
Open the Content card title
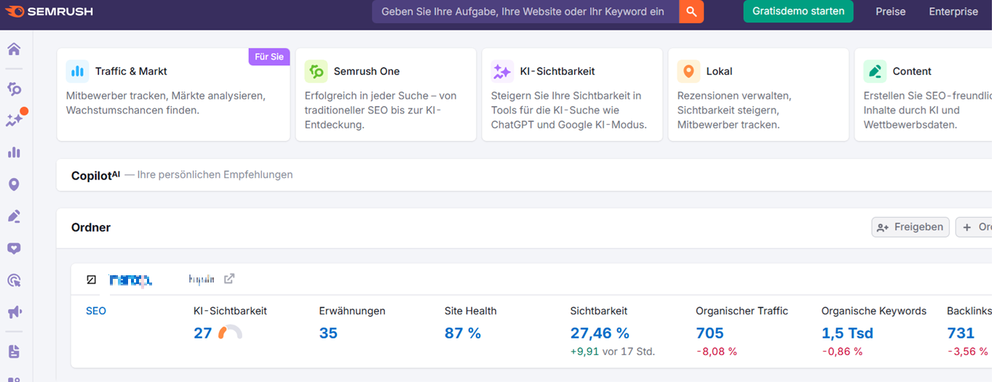(x=912, y=71)
